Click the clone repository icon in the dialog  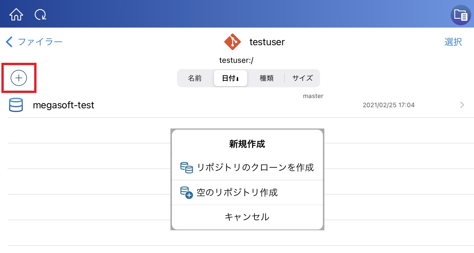[x=186, y=168]
